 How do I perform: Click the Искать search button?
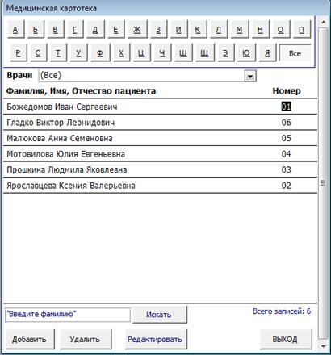coord(159,315)
